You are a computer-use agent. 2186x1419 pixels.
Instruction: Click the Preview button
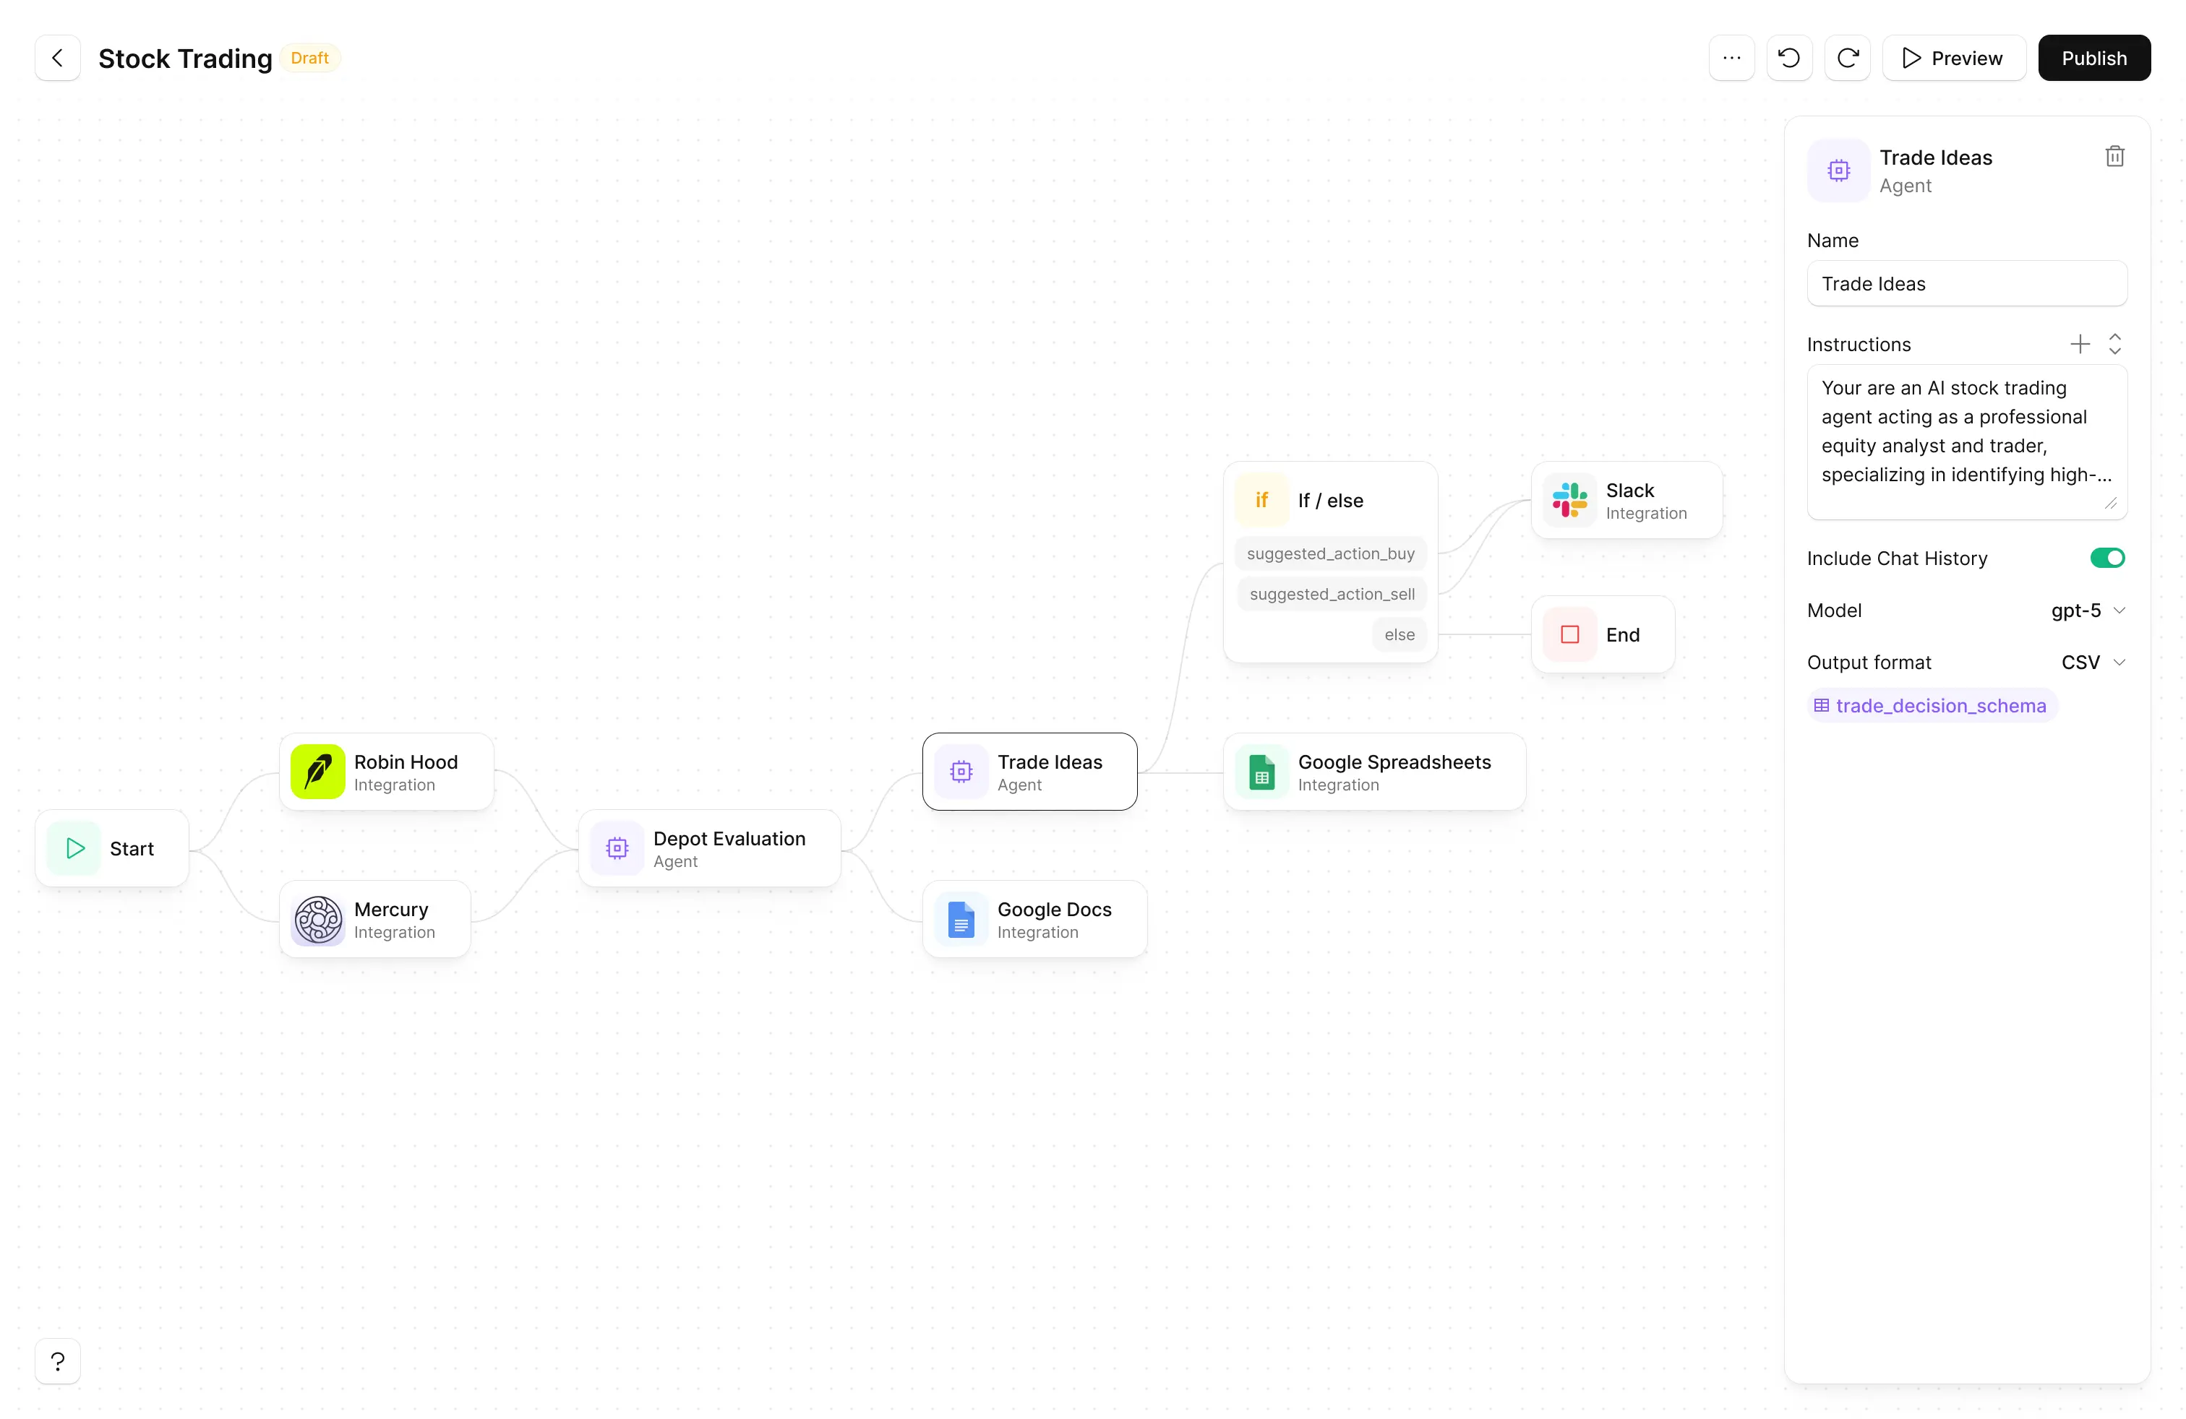(1954, 58)
